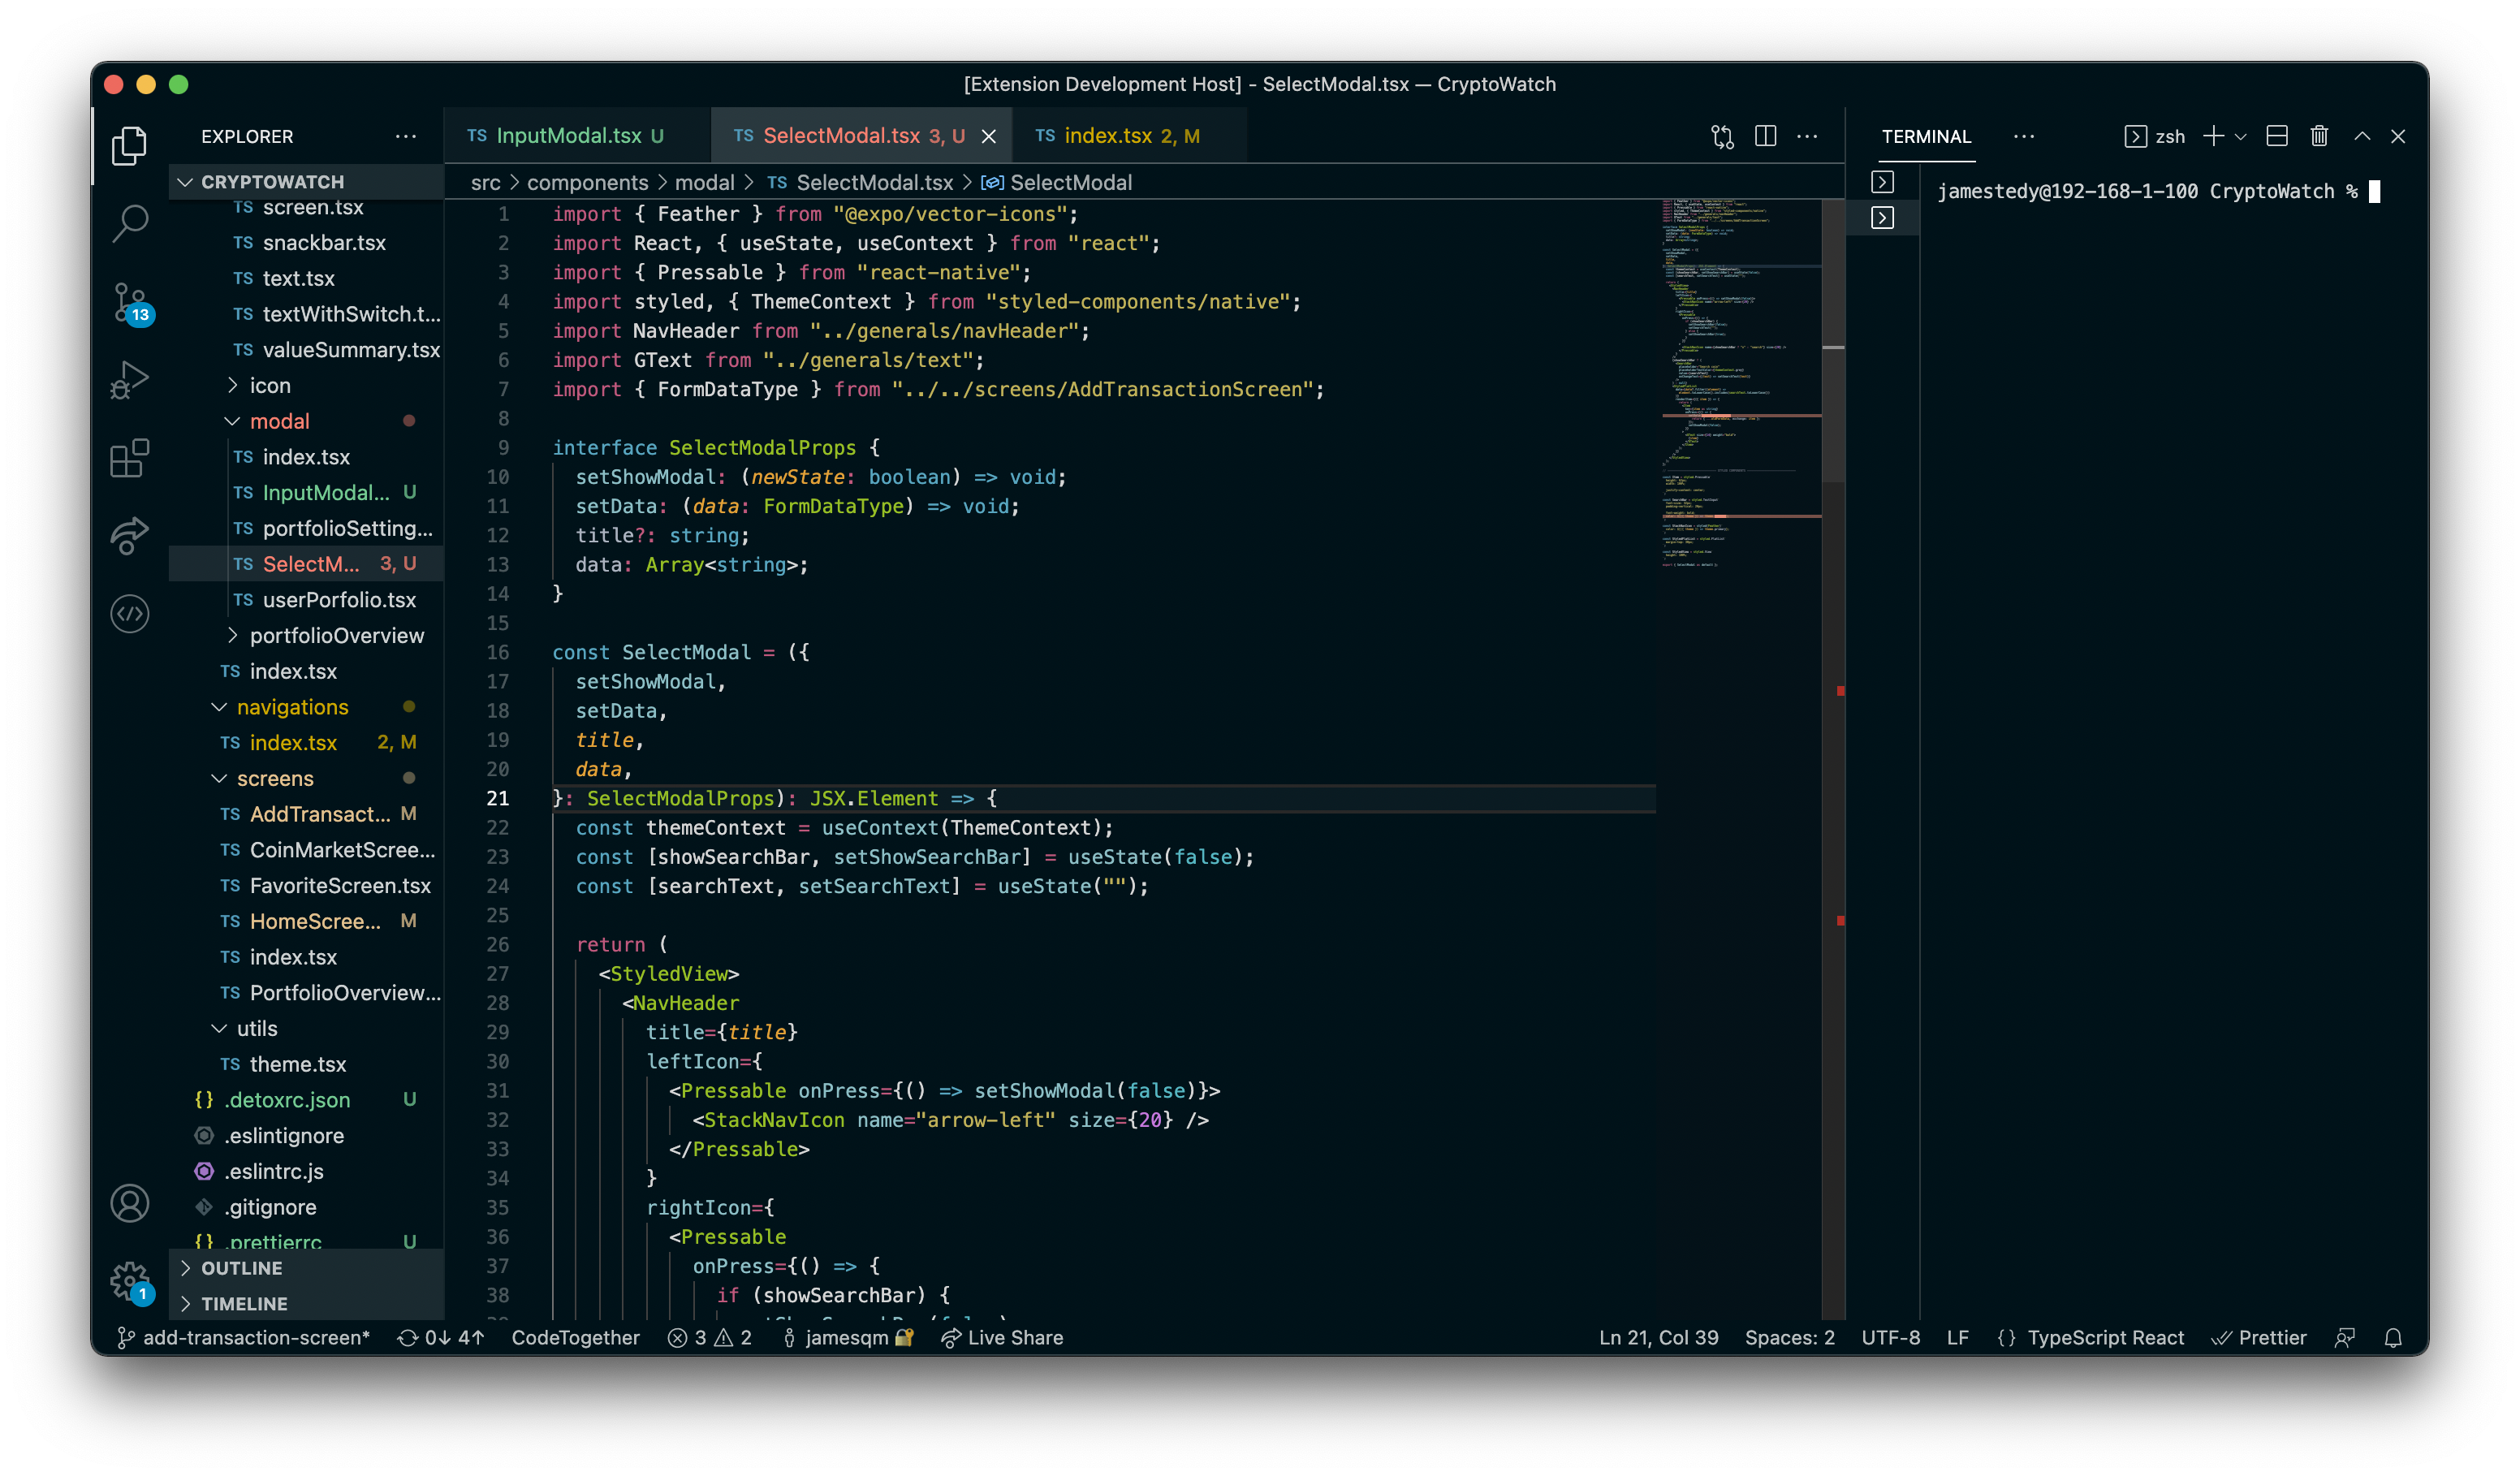The width and height of the screenshot is (2520, 1476).
Task: Open the Extensions view
Action: (129, 459)
